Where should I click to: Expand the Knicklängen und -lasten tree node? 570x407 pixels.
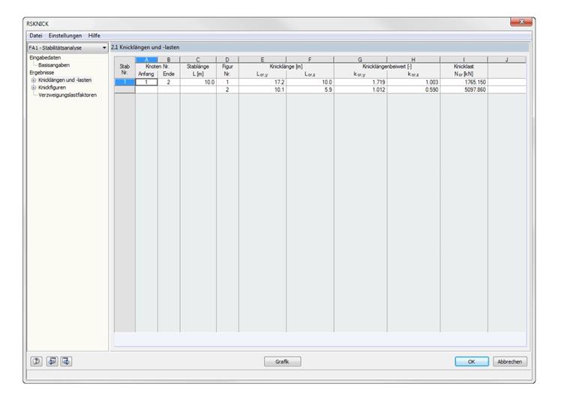click(34, 80)
